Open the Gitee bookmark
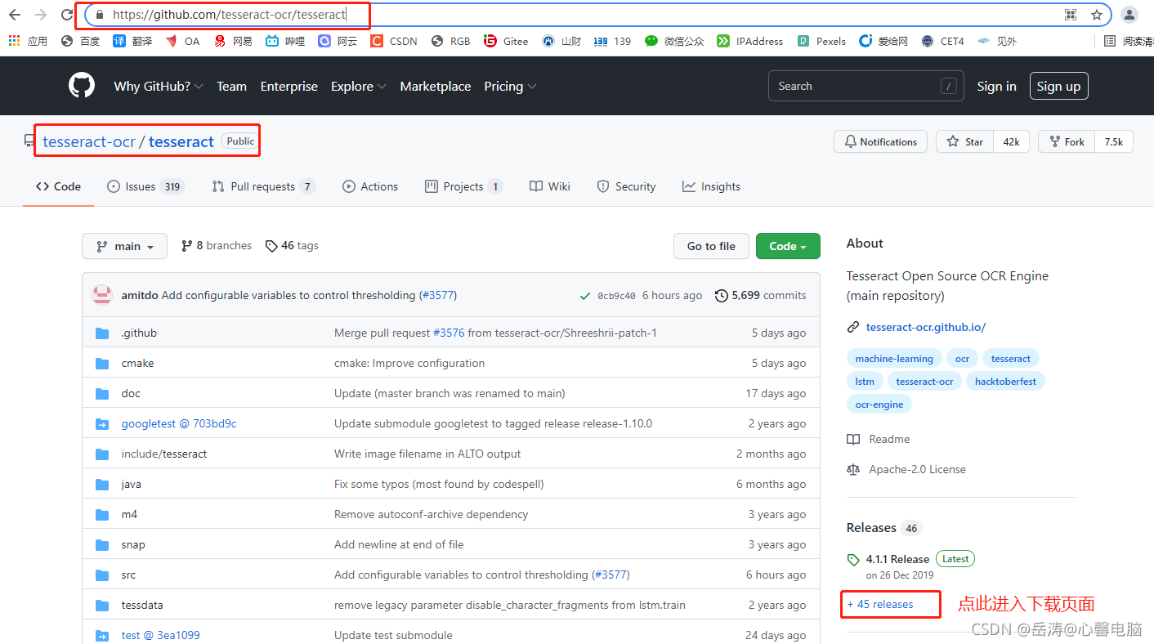 pos(506,41)
